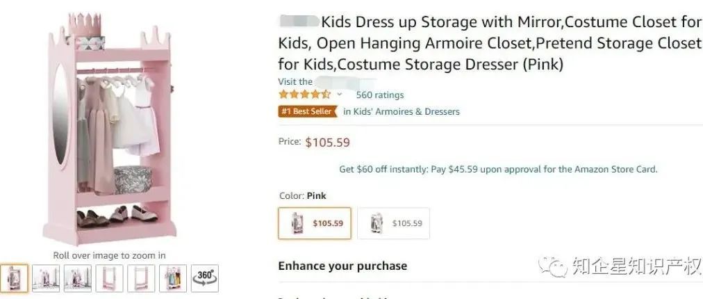Select the third product thumbnail
The width and height of the screenshot is (703, 299).
[x=77, y=278]
